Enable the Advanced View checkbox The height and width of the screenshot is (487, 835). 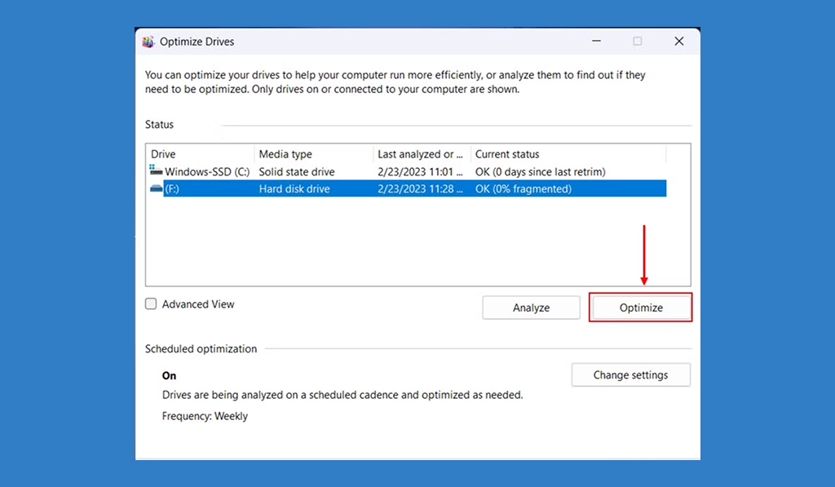[151, 303]
